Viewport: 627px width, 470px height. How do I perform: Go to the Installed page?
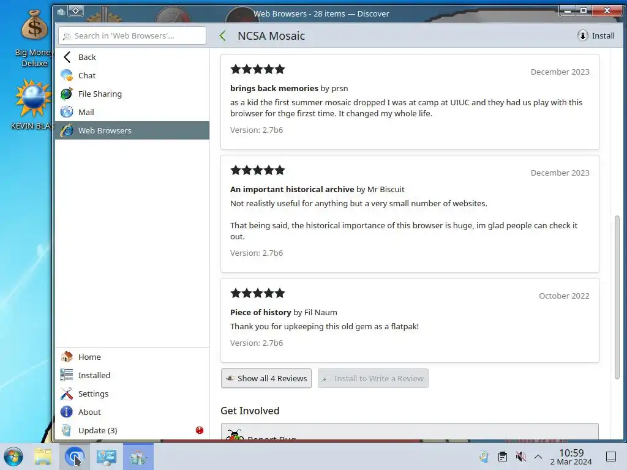pos(132,375)
